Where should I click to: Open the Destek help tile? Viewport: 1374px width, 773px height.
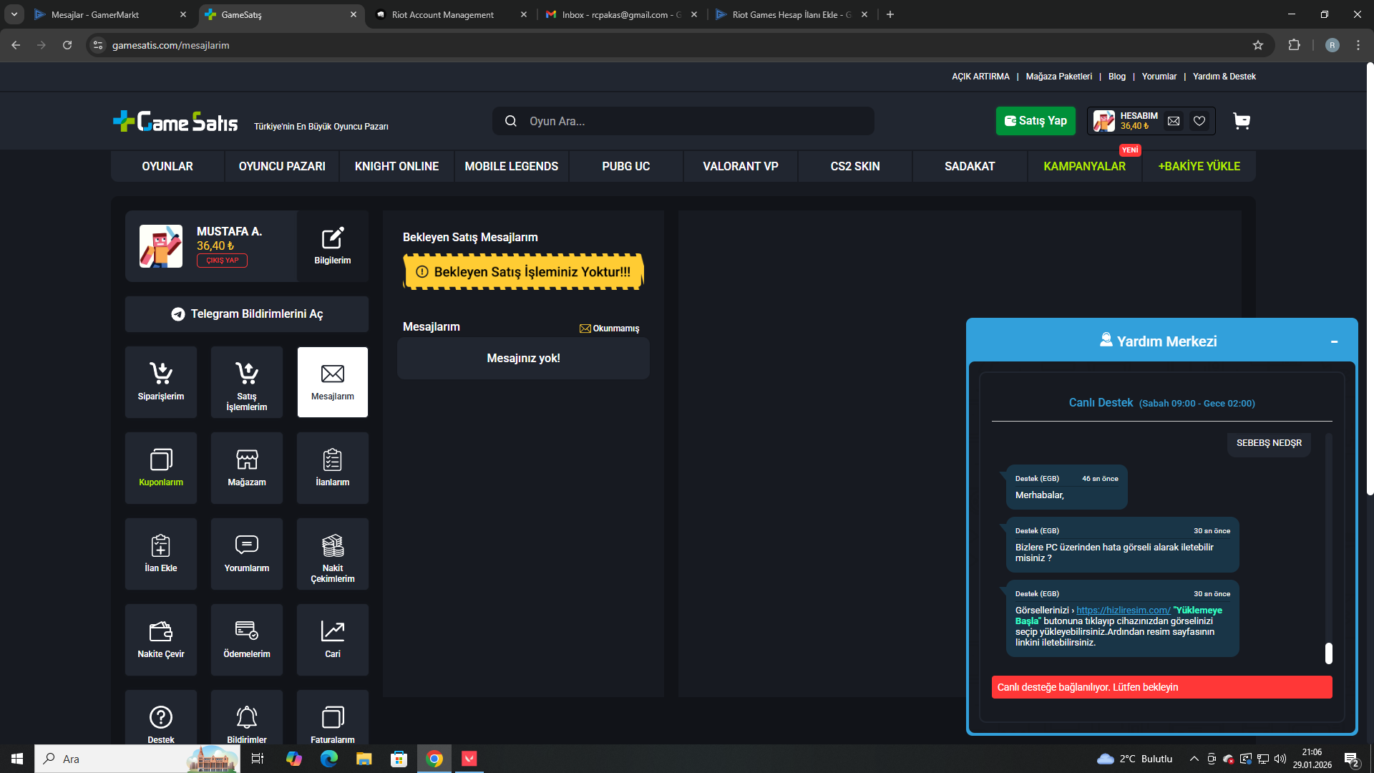click(161, 718)
